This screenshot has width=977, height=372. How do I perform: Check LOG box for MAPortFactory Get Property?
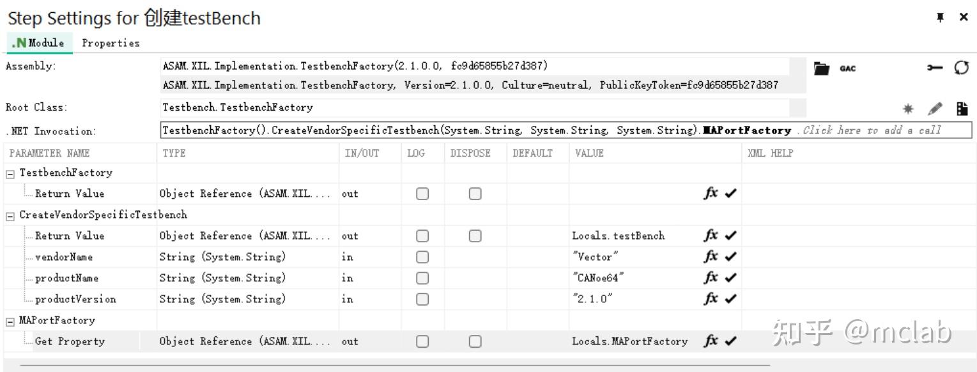tap(422, 341)
